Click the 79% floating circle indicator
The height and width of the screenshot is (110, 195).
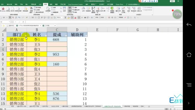(x=177, y=14)
